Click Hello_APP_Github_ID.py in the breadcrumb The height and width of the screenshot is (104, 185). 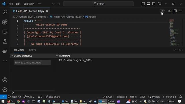point(67,17)
